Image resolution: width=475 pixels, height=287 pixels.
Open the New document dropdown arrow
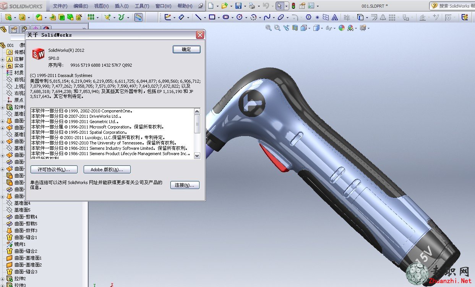(217, 6)
